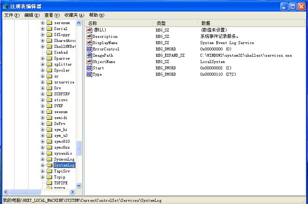This screenshot has height=204, width=308.
Task: Click the string icon of ObjectName value
Action: tap(89, 62)
